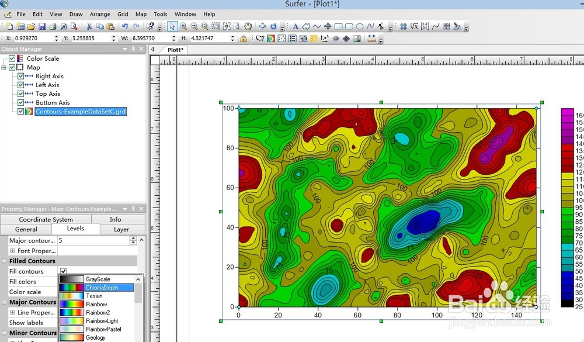Create a new Contour Map

click(271, 39)
